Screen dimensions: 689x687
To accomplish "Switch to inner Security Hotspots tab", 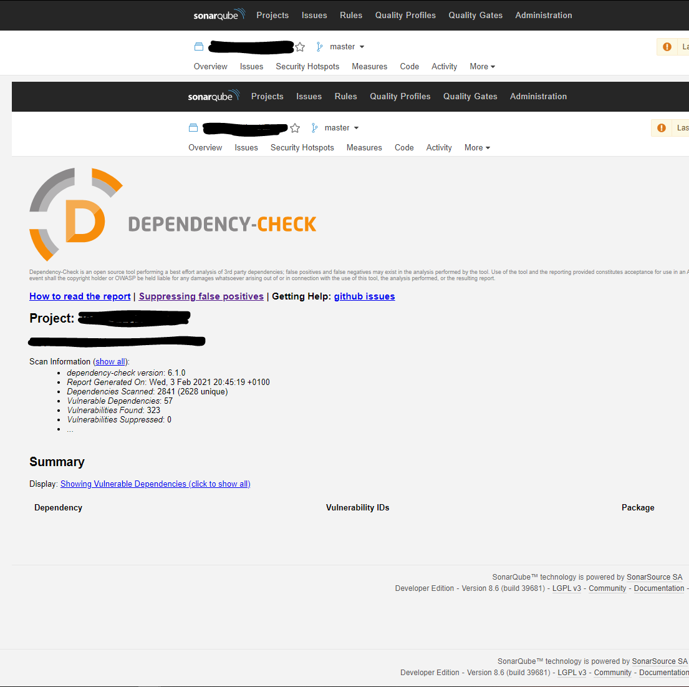I will pos(302,147).
